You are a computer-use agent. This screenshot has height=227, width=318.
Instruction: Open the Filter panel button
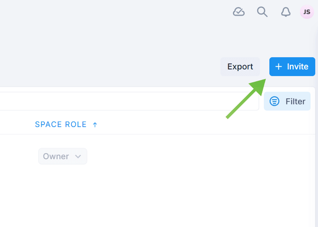click(x=287, y=102)
